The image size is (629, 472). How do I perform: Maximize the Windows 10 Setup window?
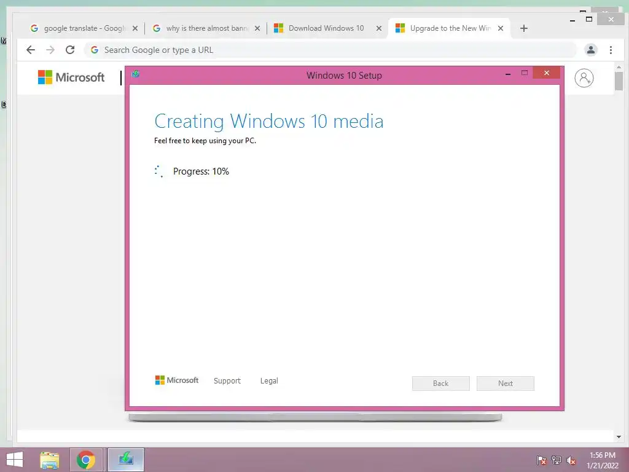[x=525, y=73]
